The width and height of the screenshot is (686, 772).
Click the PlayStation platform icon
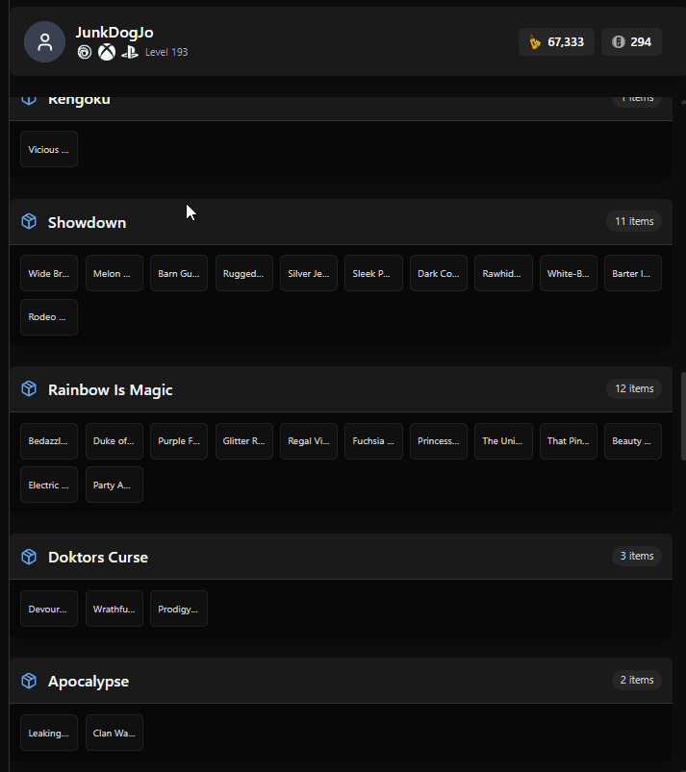[x=130, y=52]
